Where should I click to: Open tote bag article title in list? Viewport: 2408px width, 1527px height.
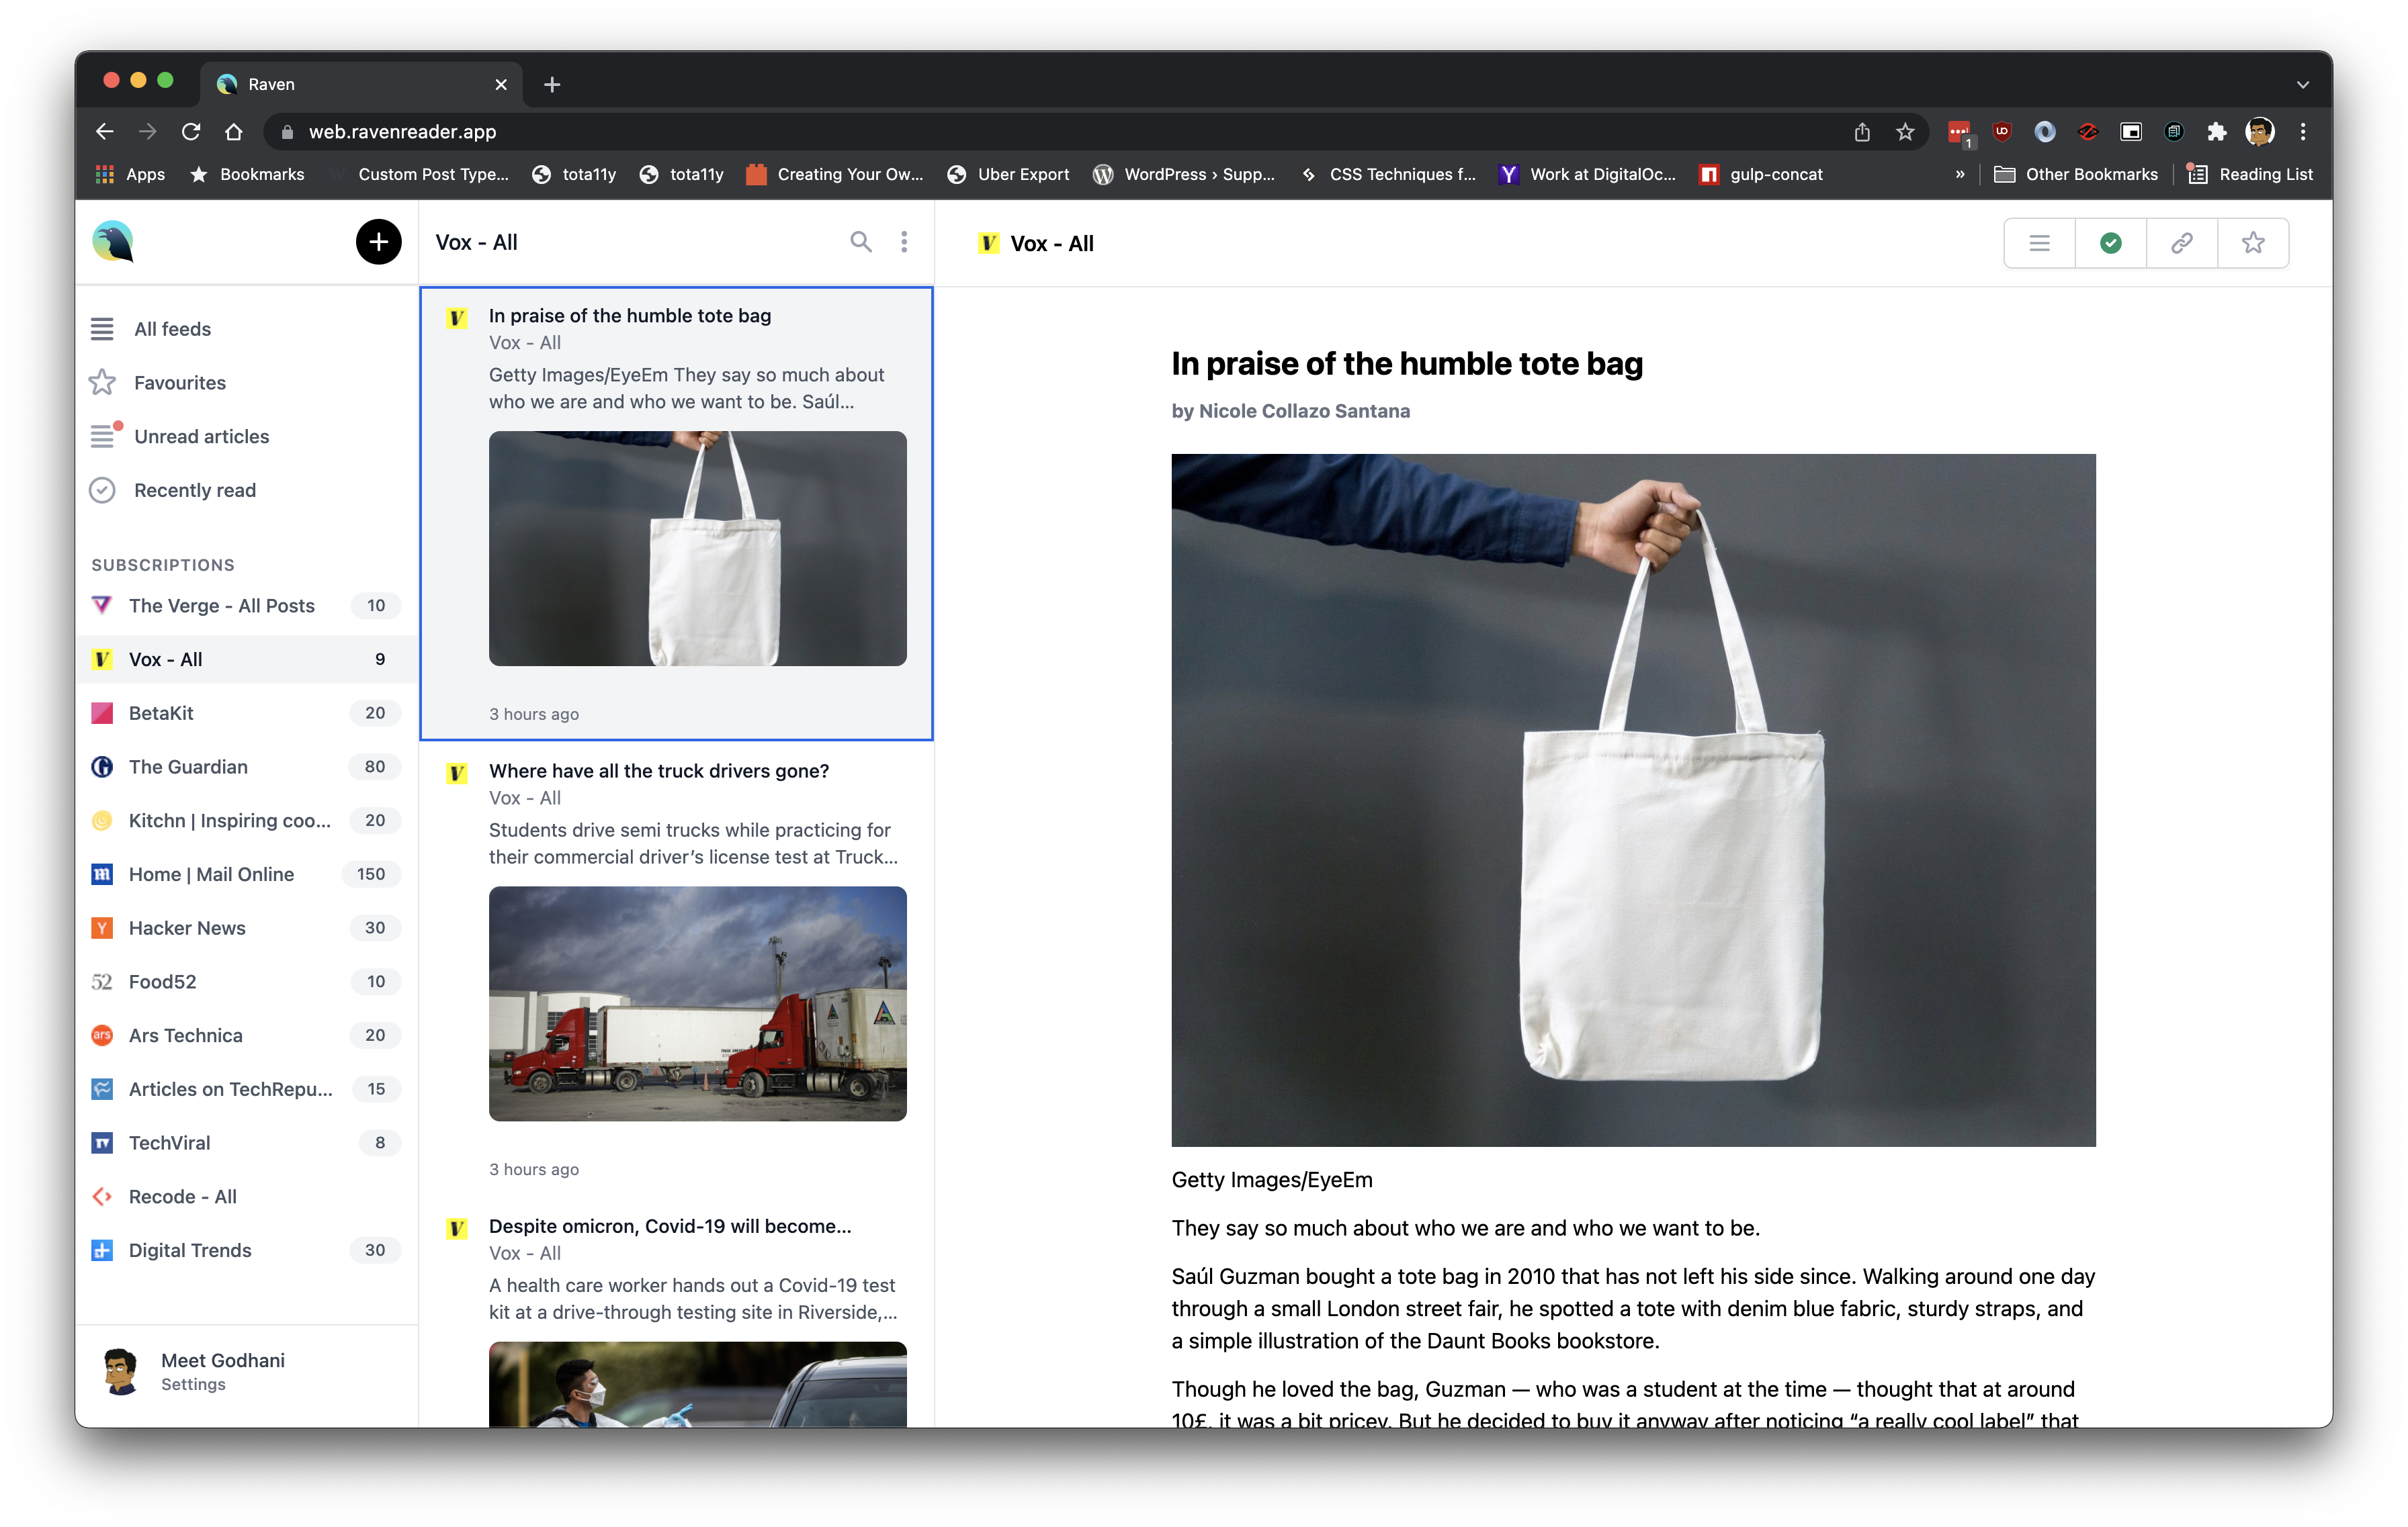click(630, 316)
